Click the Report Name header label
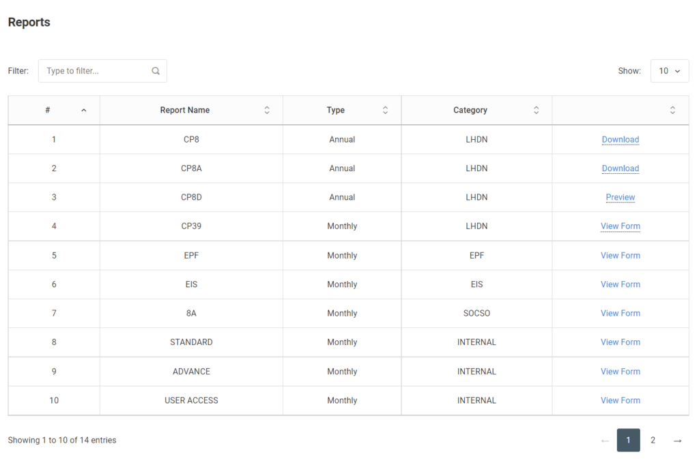699x459 pixels. [x=185, y=110]
